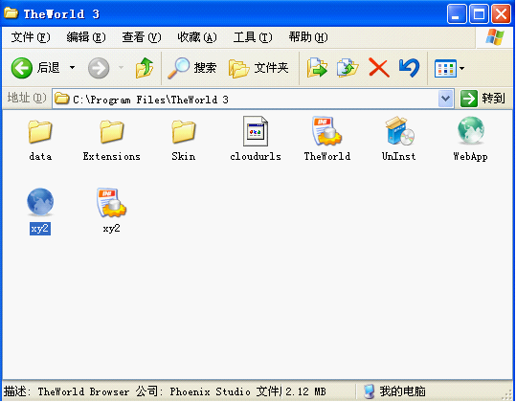The height and width of the screenshot is (402, 516).
Task: Open the 工具(T) menu
Action: [x=253, y=37]
